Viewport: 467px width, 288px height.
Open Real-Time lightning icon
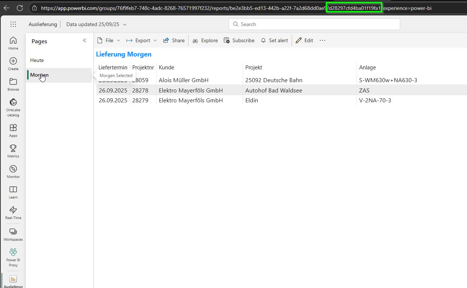[13, 212]
